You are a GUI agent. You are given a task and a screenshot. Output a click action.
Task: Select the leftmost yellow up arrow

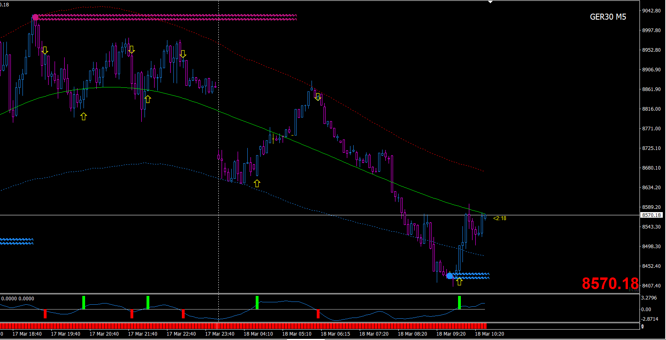[x=84, y=116]
